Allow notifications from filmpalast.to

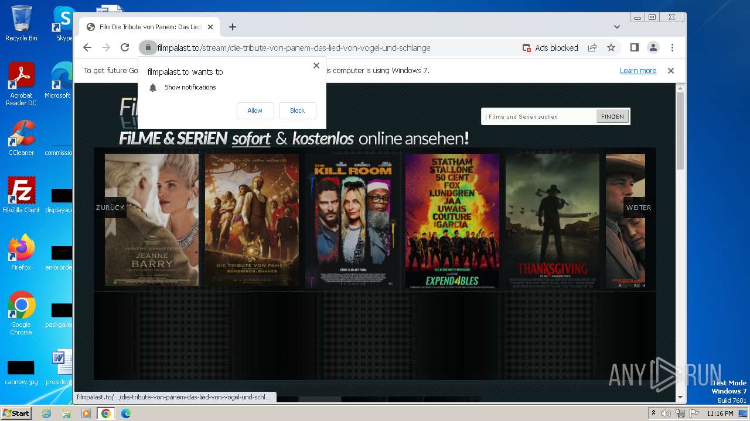[255, 111]
